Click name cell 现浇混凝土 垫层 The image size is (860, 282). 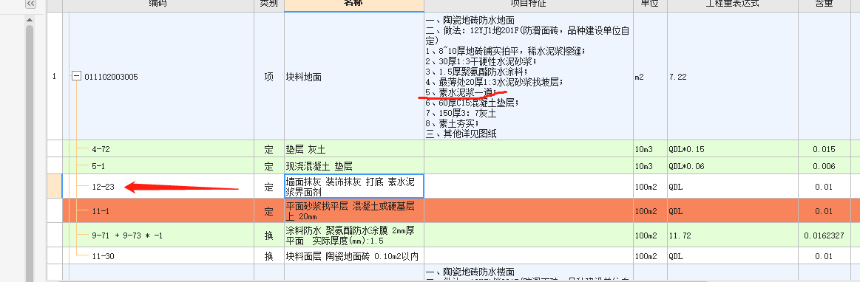[x=353, y=166]
